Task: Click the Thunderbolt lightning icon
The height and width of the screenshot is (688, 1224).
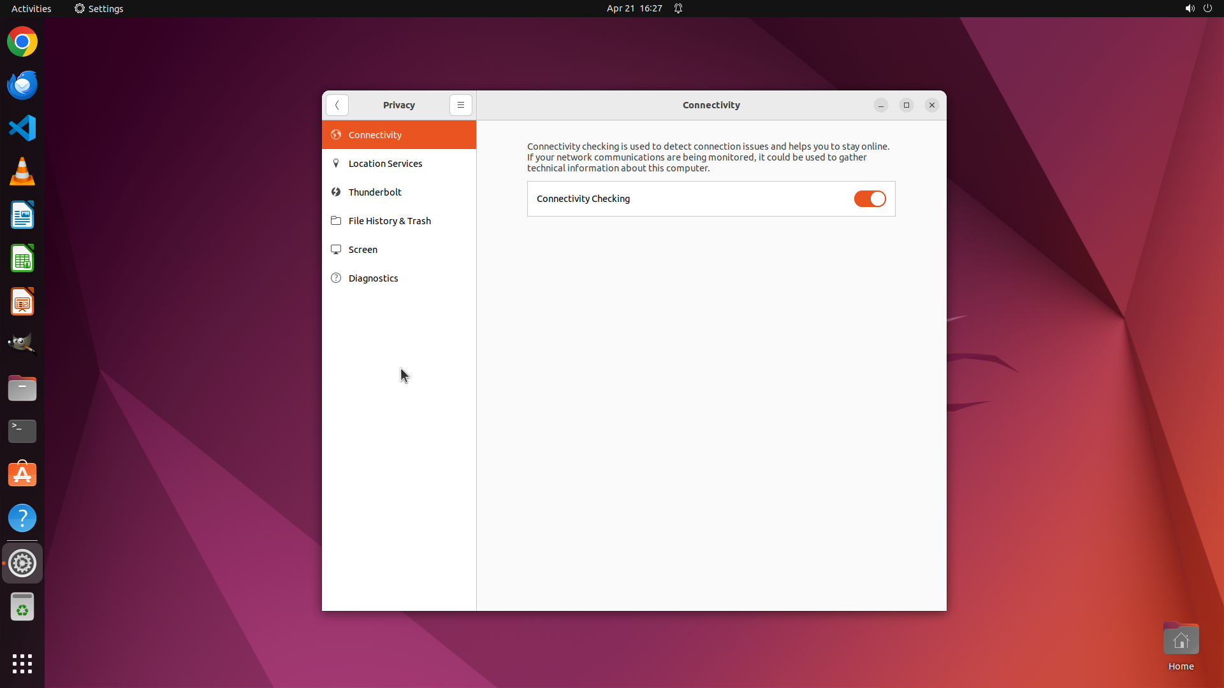Action: point(336,192)
